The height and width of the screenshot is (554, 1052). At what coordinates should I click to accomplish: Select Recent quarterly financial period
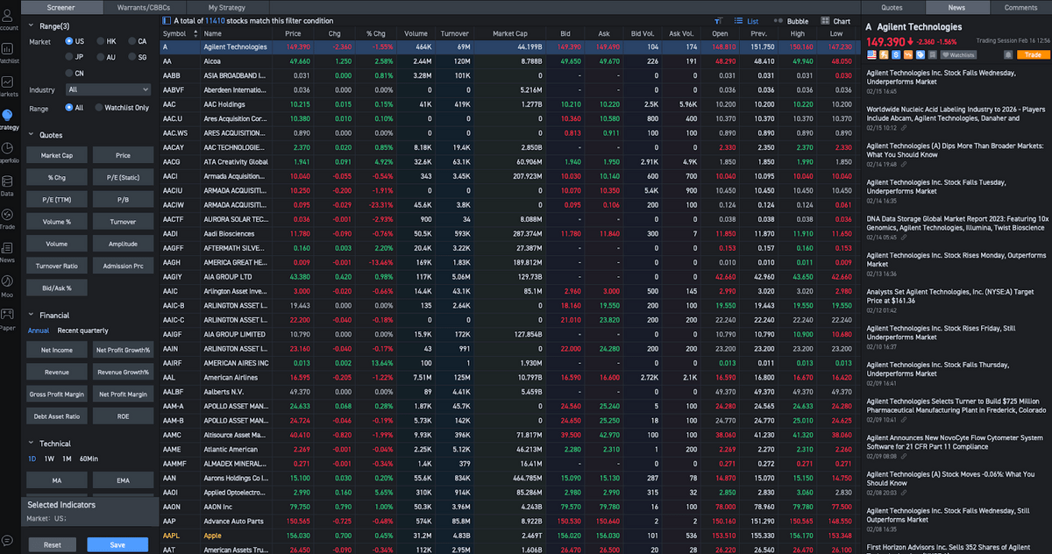[x=83, y=330]
